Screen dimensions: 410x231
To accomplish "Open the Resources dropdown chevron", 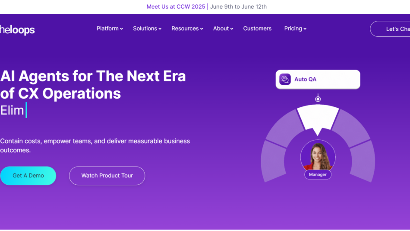I will pyautogui.click(x=202, y=29).
